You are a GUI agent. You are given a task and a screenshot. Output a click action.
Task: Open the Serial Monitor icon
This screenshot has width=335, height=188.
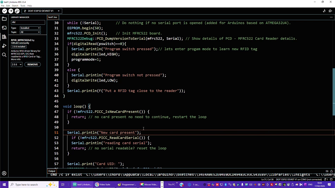tap(331, 11)
